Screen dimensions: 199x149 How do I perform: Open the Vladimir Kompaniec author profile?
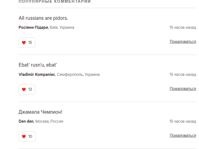pos(36,74)
